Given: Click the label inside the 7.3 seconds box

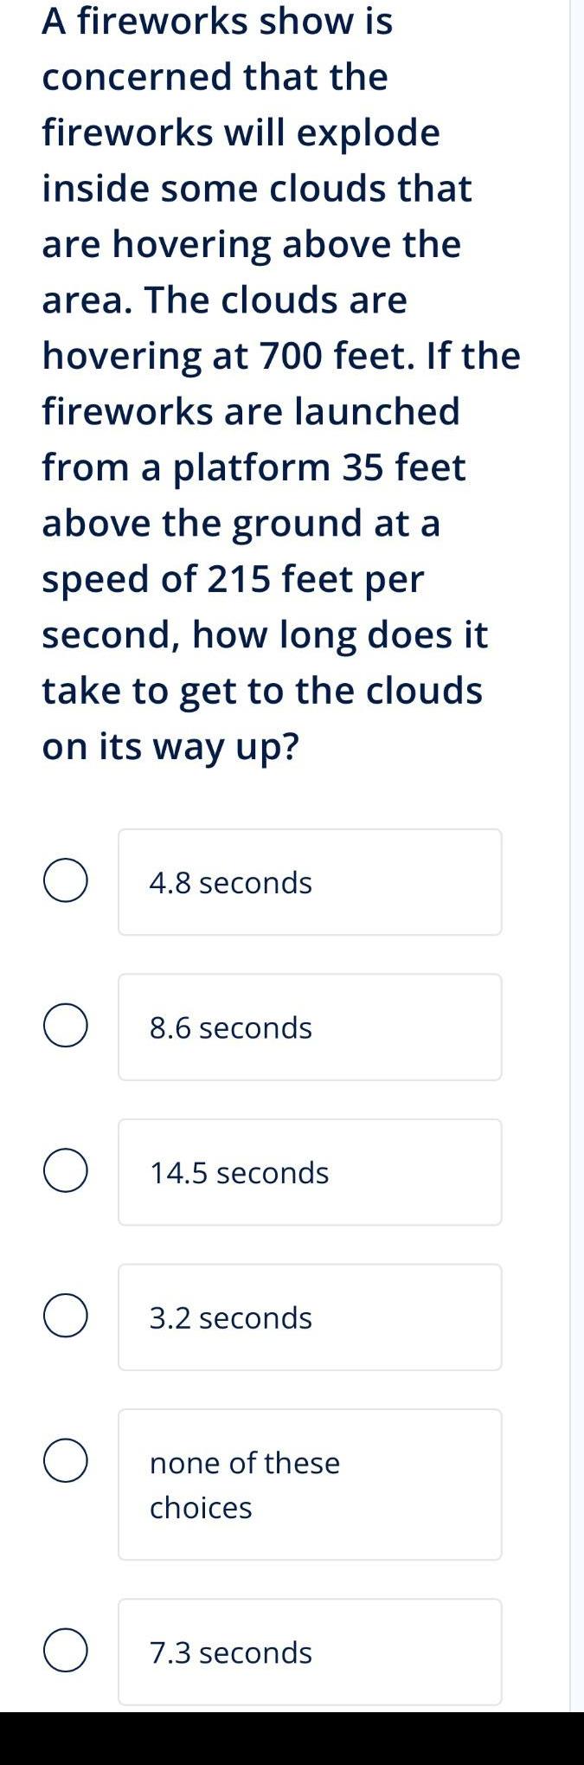Looking at the screenshot, I should tap(230, 1653).
